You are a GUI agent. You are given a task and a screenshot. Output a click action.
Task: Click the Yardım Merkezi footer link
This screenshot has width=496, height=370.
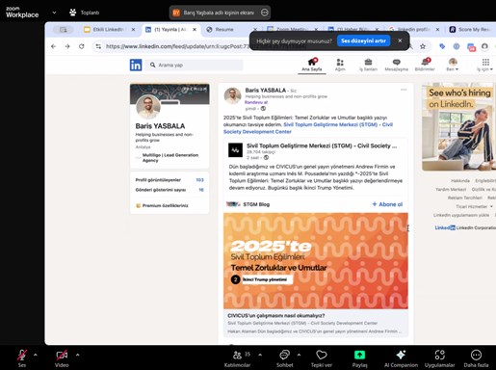tap(451, 190)
